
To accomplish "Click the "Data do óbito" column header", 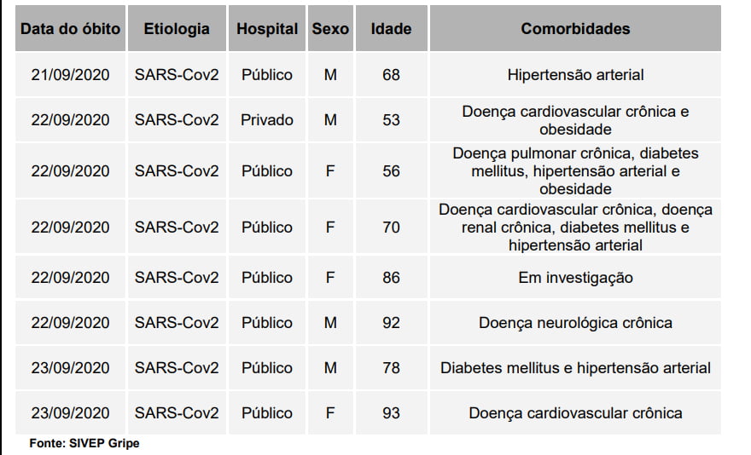I will click(x=70, y=29).
